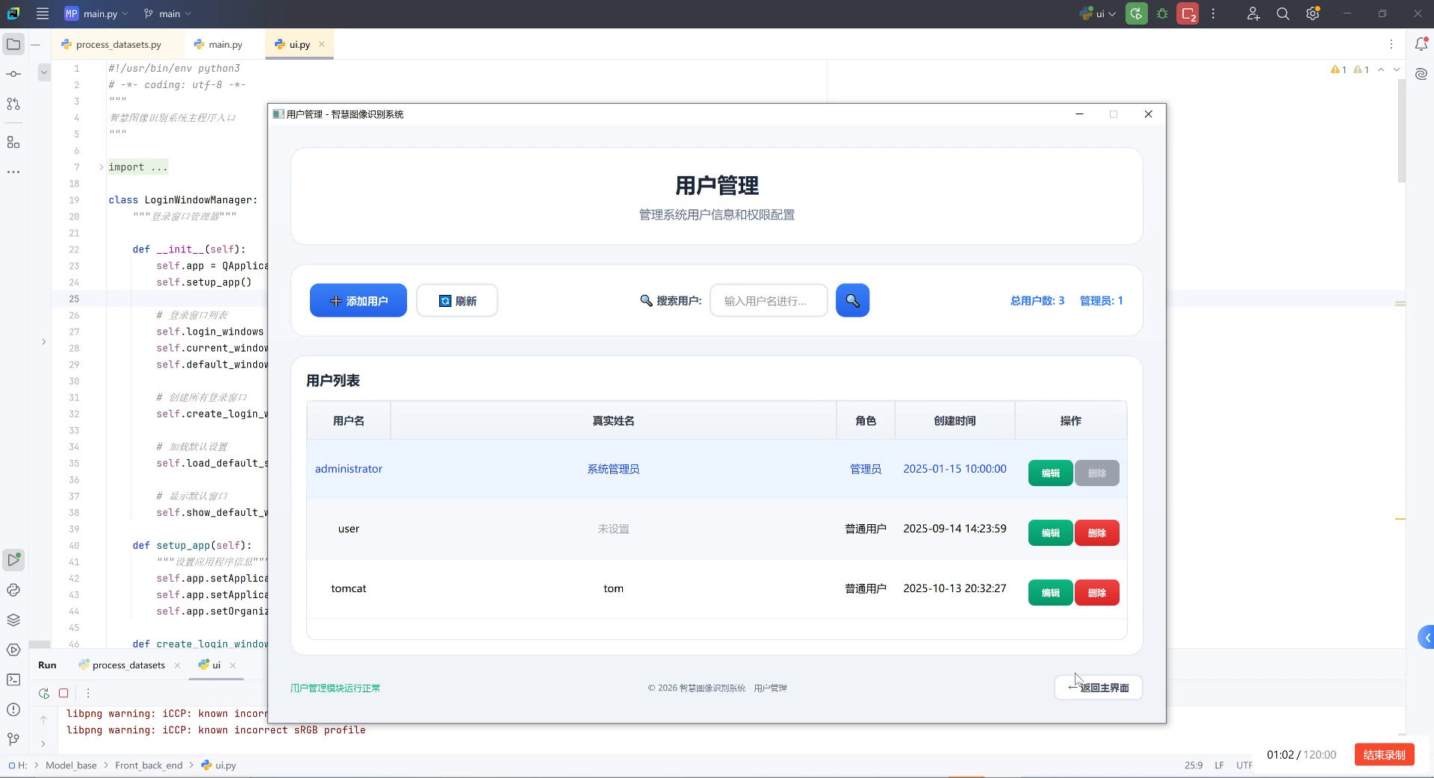Click the 输入用户名进行 search field
Image resolution: width=1434 pixels, height=778 pixels.
(x=769, y=300)
